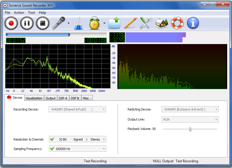The height and width of the screenshot is (168, 232).
Task: Click the blue info icon
Action: tap(193, 23)
